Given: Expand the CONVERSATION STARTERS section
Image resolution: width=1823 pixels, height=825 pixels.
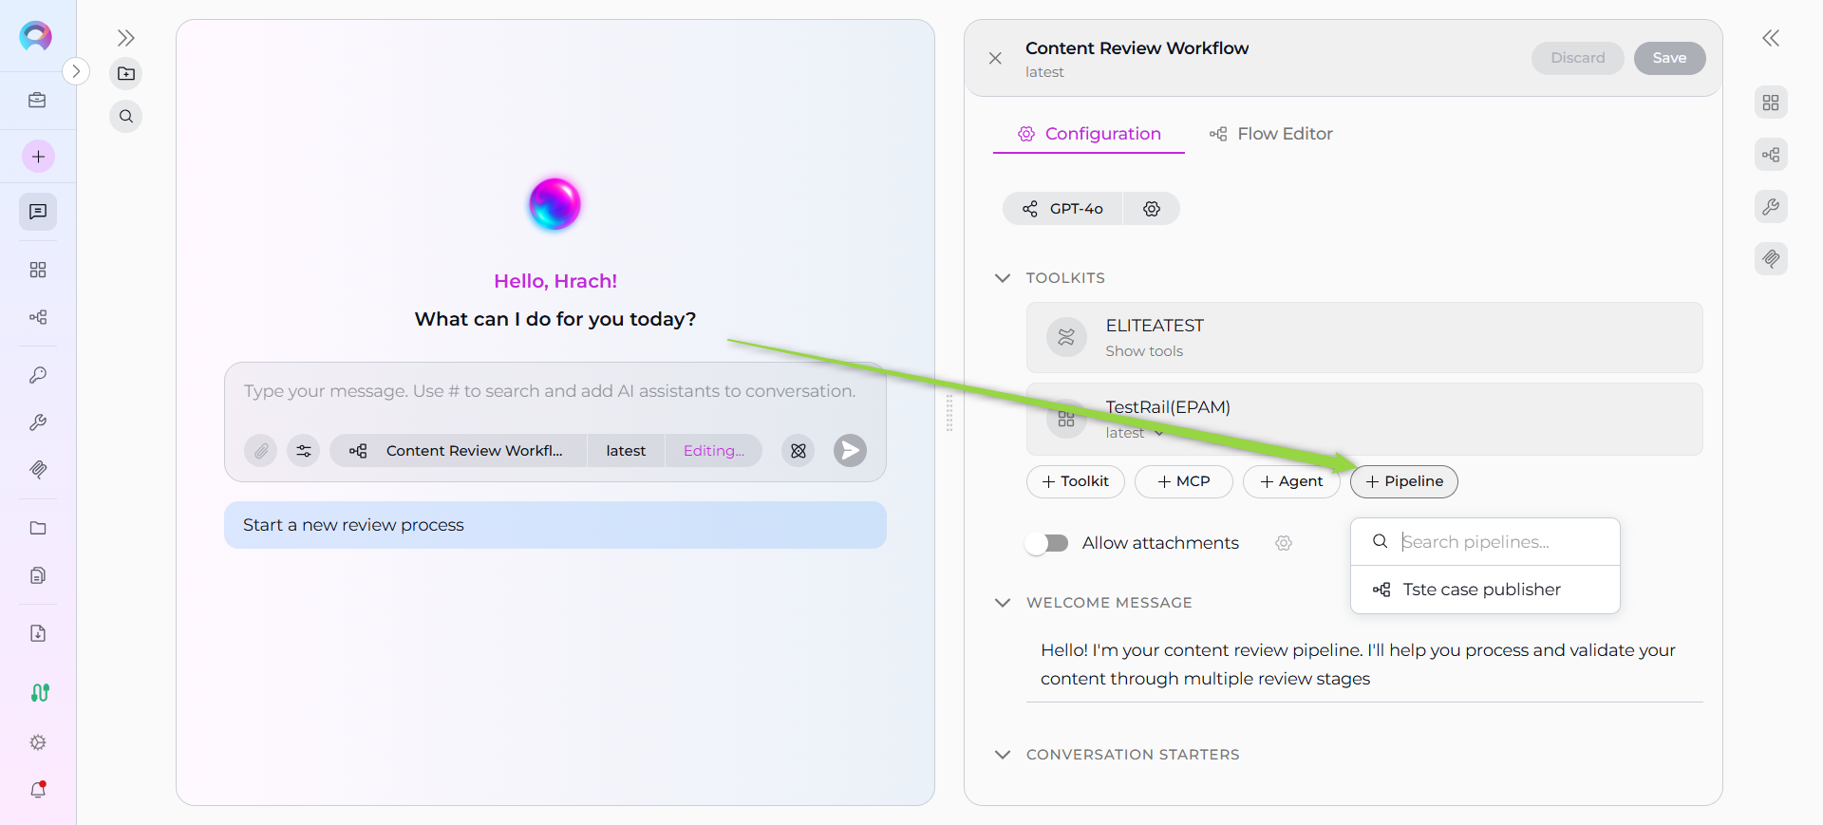Looking at the screenshot, I should click(1003, 755).
